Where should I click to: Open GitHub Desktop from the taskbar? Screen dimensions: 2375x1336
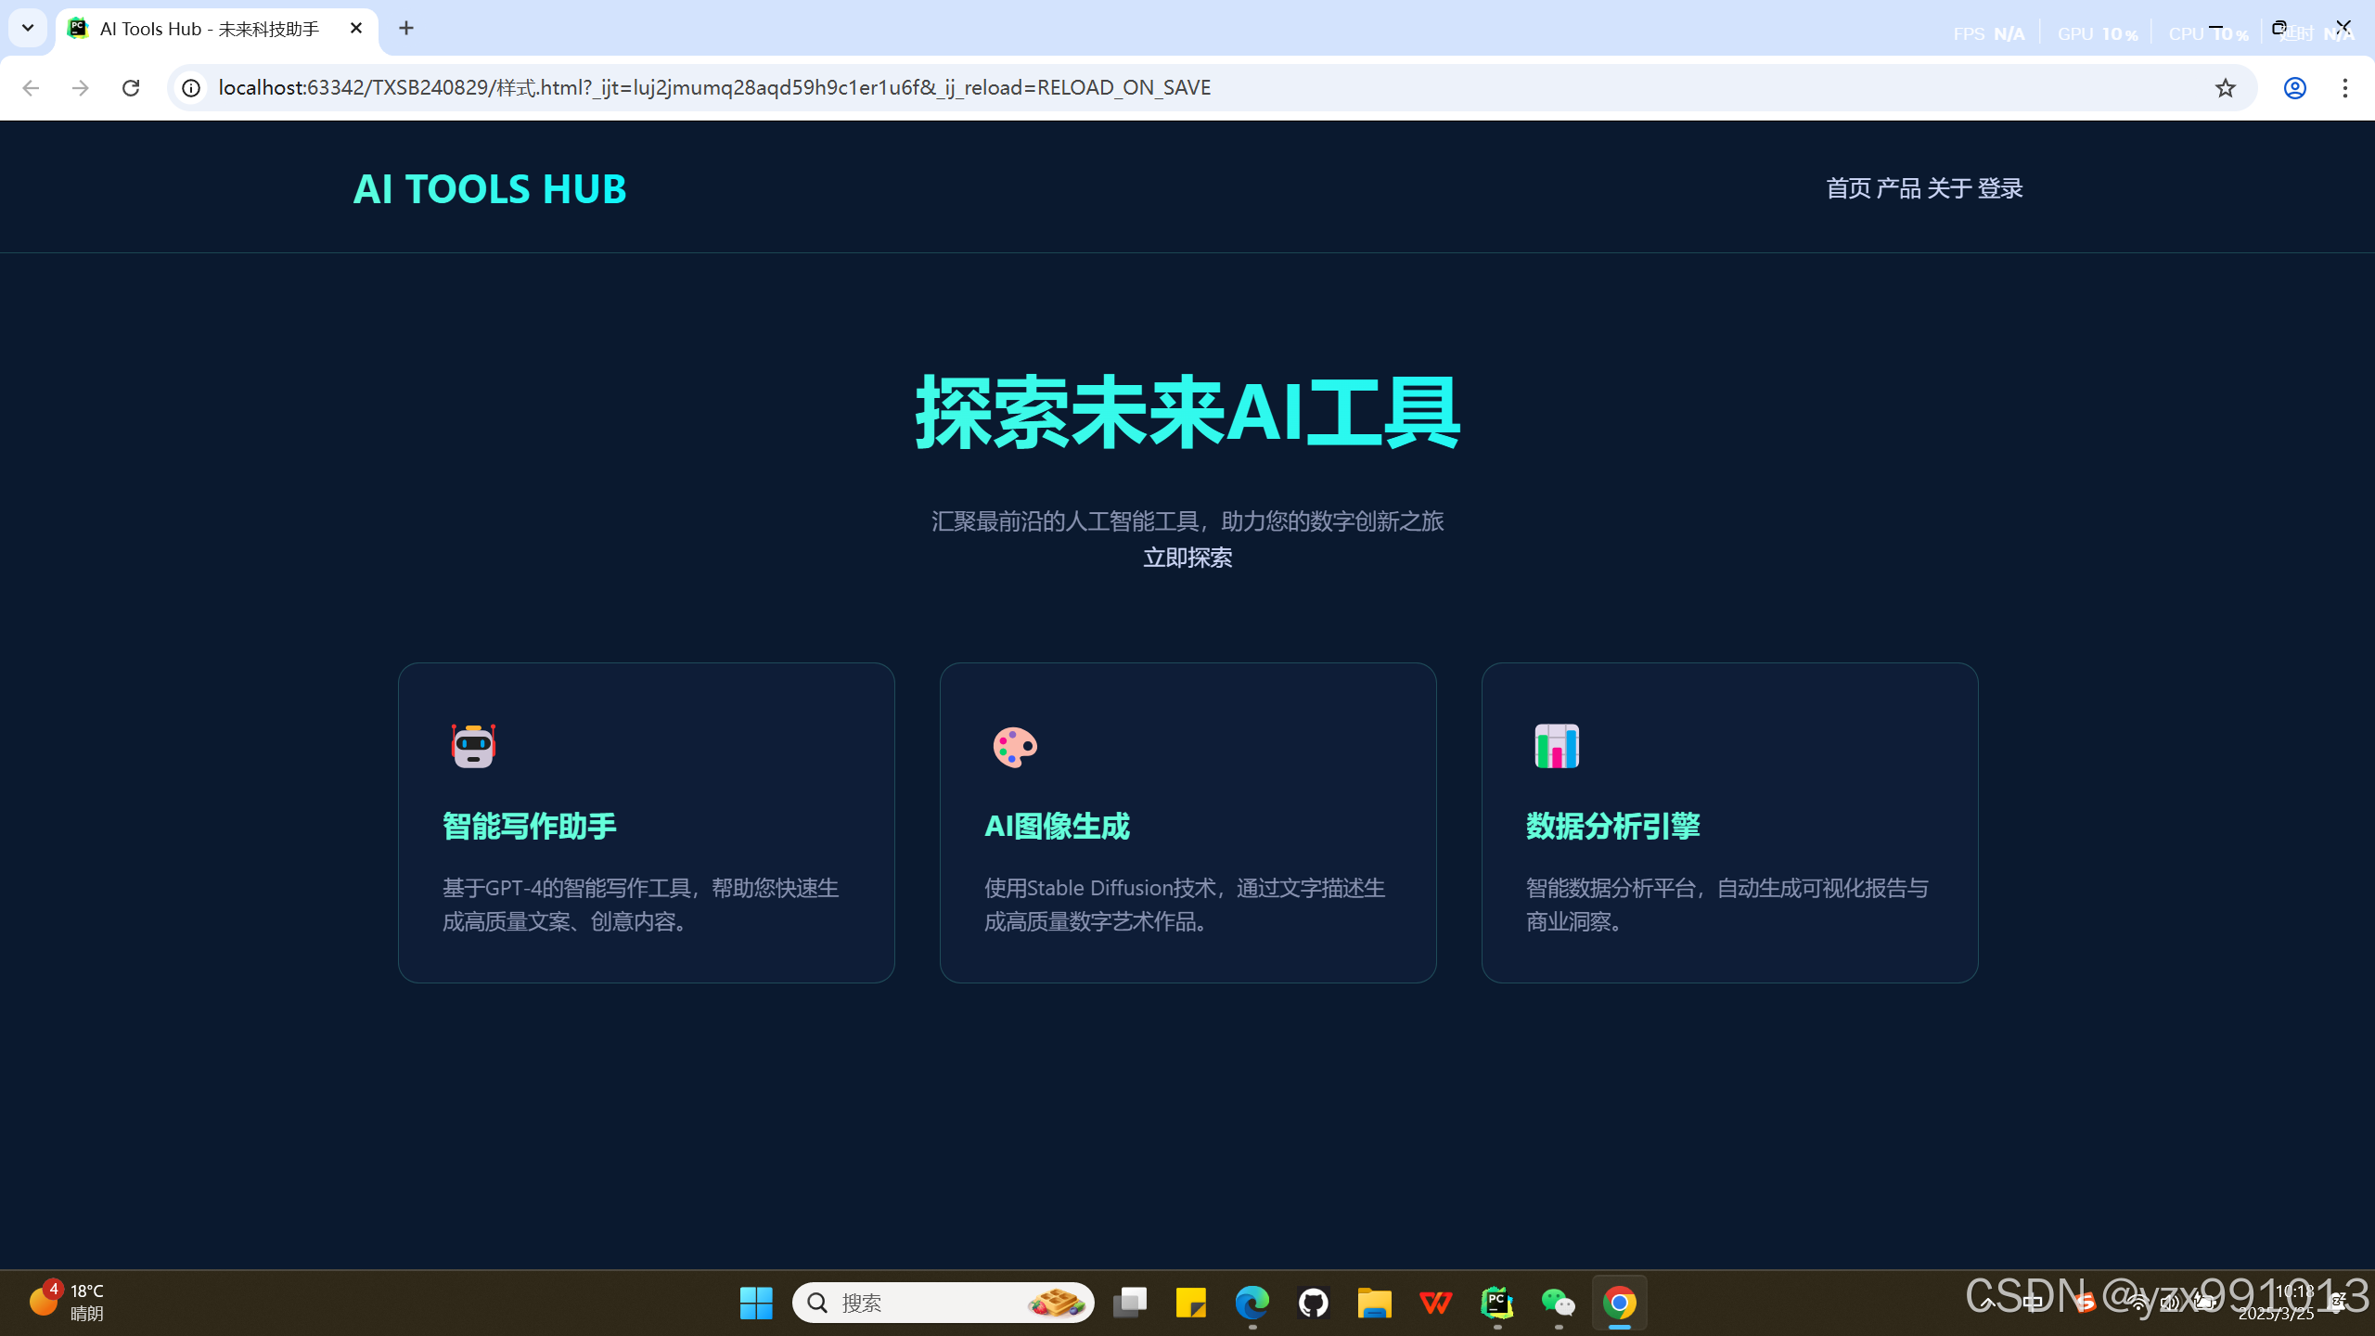pos(1313,1303)
